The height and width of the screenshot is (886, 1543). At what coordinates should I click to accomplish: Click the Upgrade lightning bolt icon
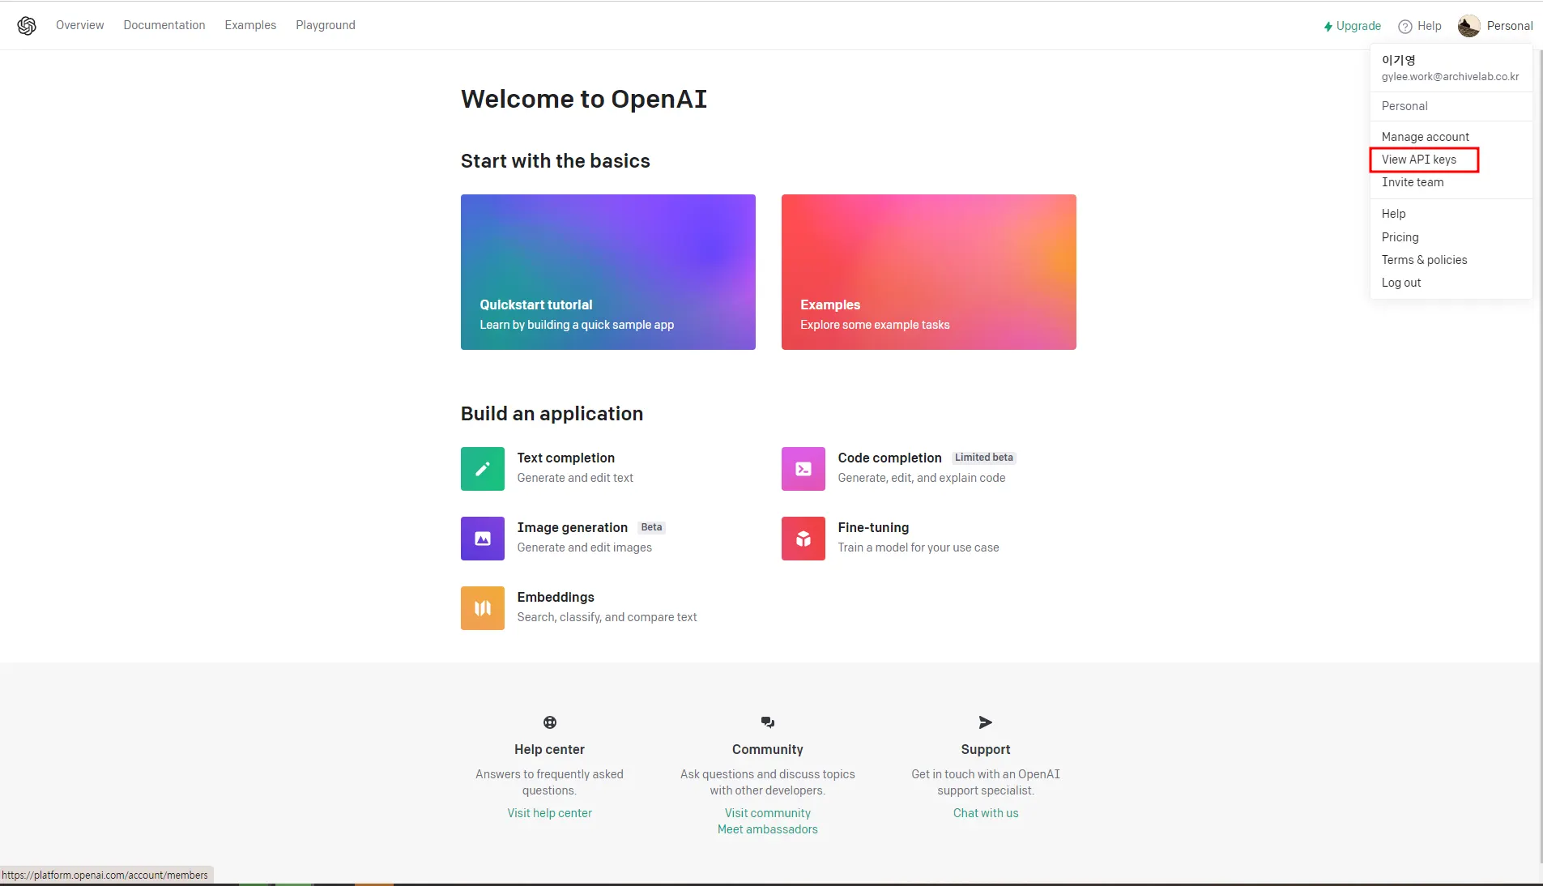point(1328,27)
